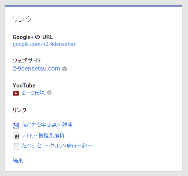188x176 pixels.
Task: Open the google.com/+2-9densetsu profile URL
Action: [44, 44]
